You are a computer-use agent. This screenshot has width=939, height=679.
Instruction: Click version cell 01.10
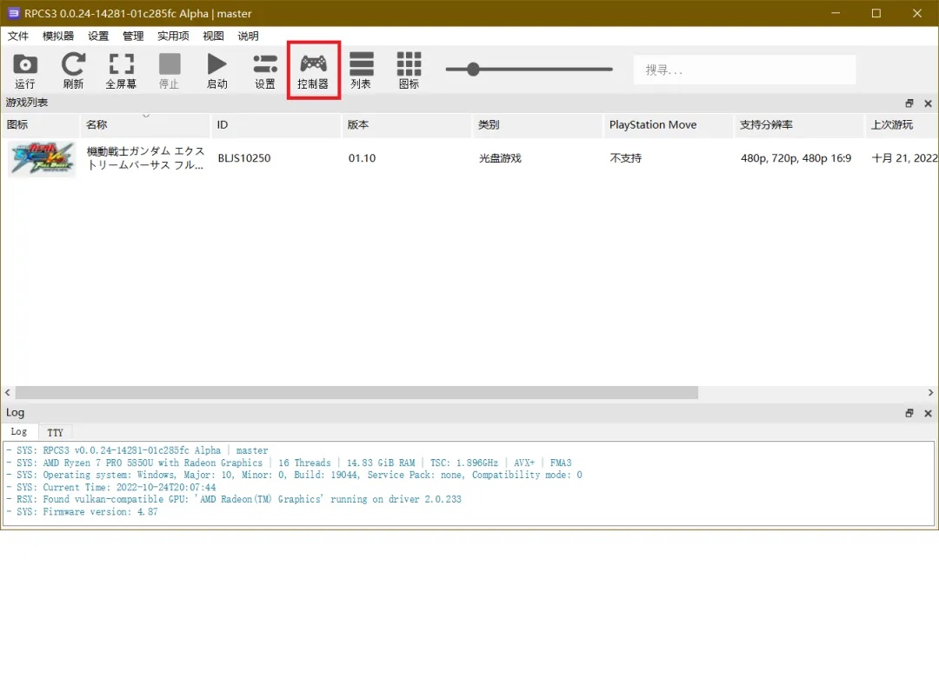363,158
